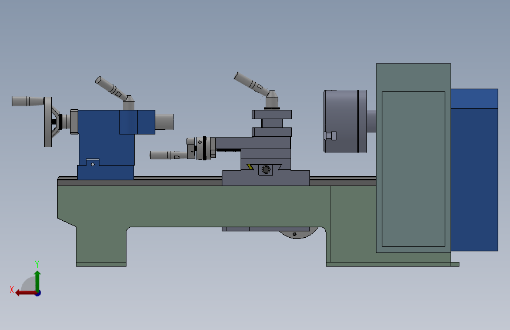Click the blue Z axis dot of the triad
The height and width of the screenshot is (330, 510).
(38, 293)
